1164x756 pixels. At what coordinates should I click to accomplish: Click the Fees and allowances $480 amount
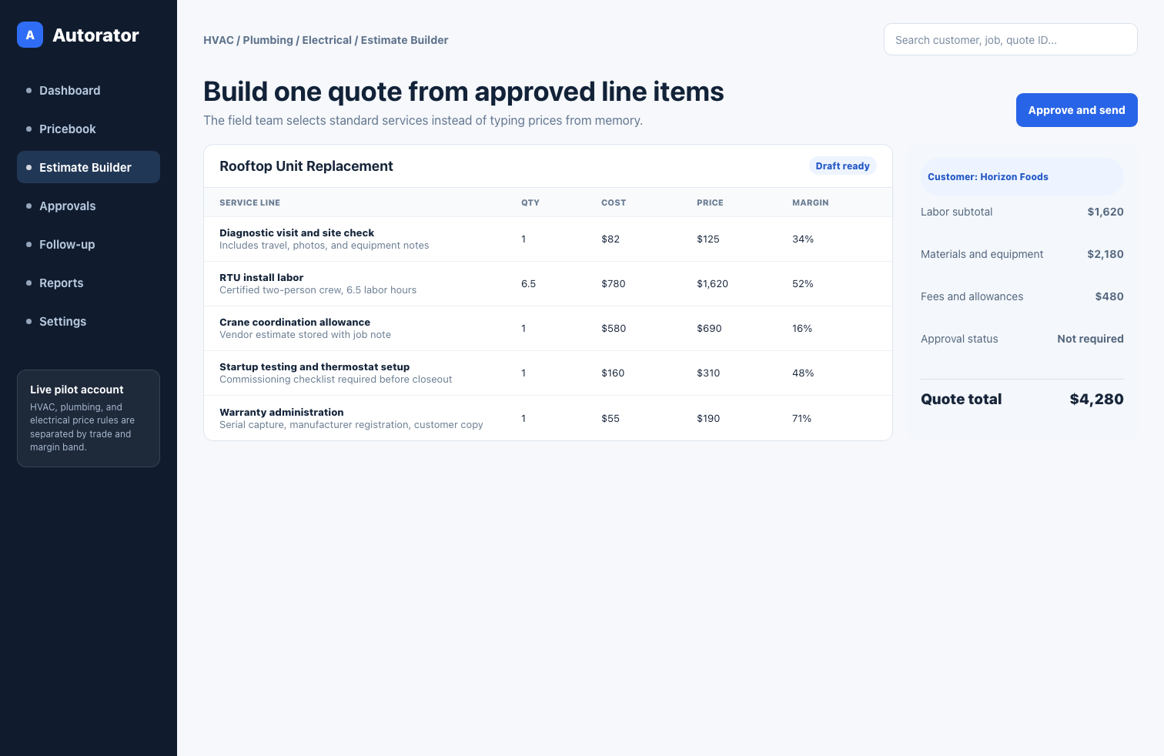[x=1109, y=296]
